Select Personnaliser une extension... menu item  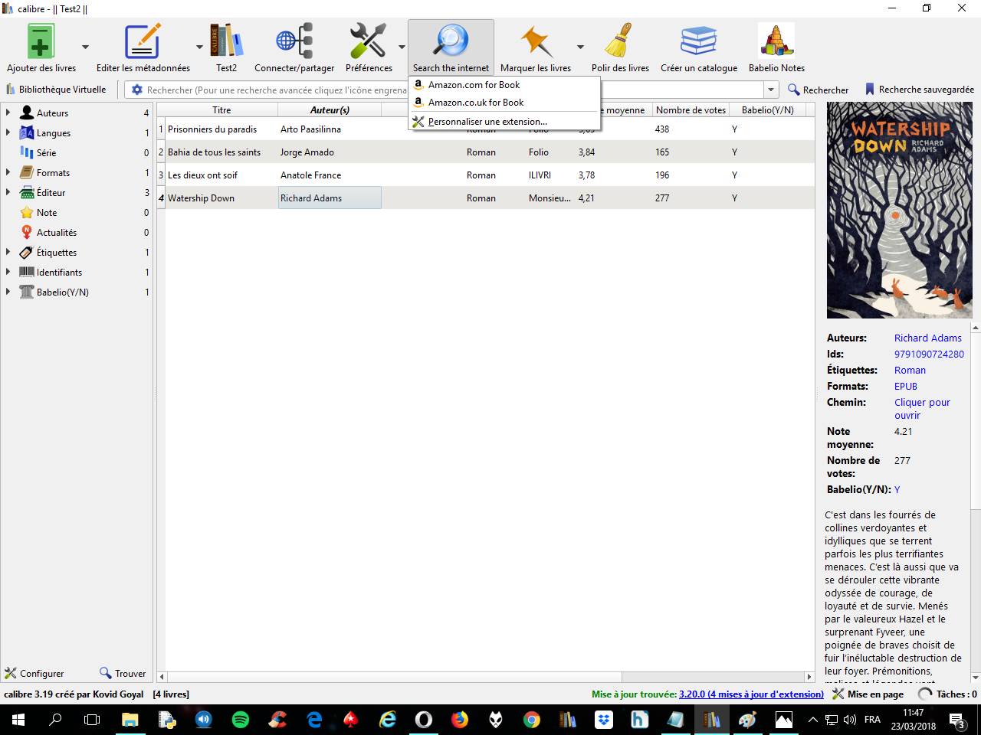[504, 122]
